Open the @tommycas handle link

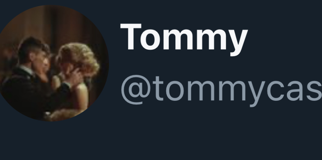(x=221, y=91)
